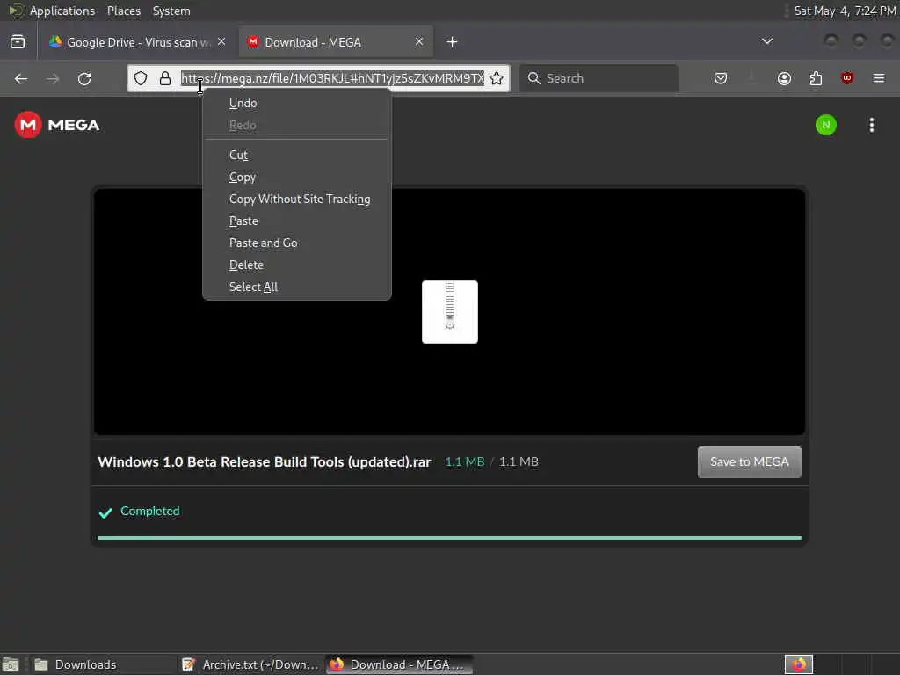This screenshot has height=675, width=900.
Task: Open the extensions puzzle icon
Action: pyautogui.click(x=816, y=78)
